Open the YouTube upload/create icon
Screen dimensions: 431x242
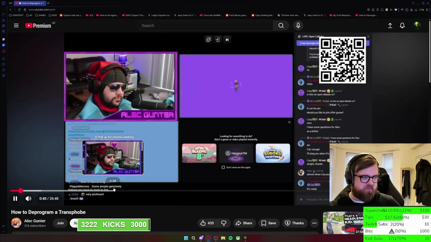pyautogui.click(x=390, y=26)
